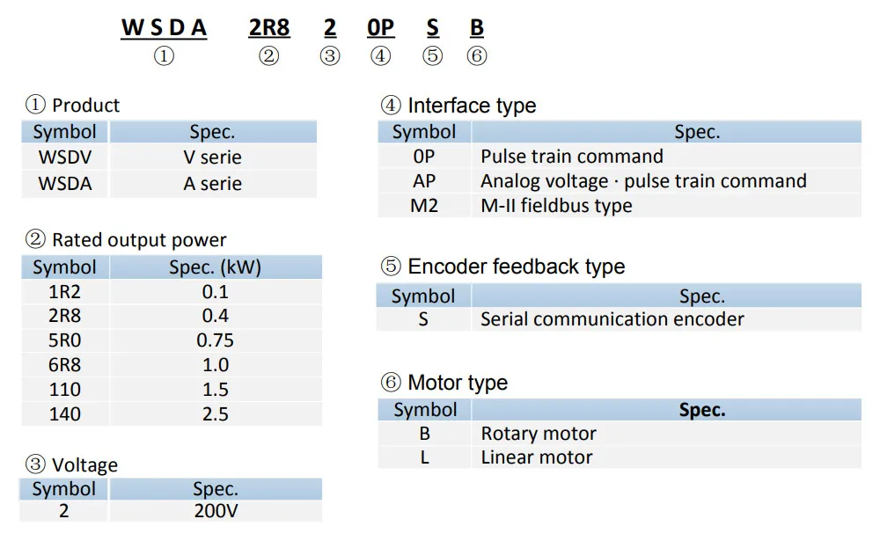The height and width of the screenshot is (541, 880).
Task: Click the circled 1 beside Product heading
Action: click(35, 105)
